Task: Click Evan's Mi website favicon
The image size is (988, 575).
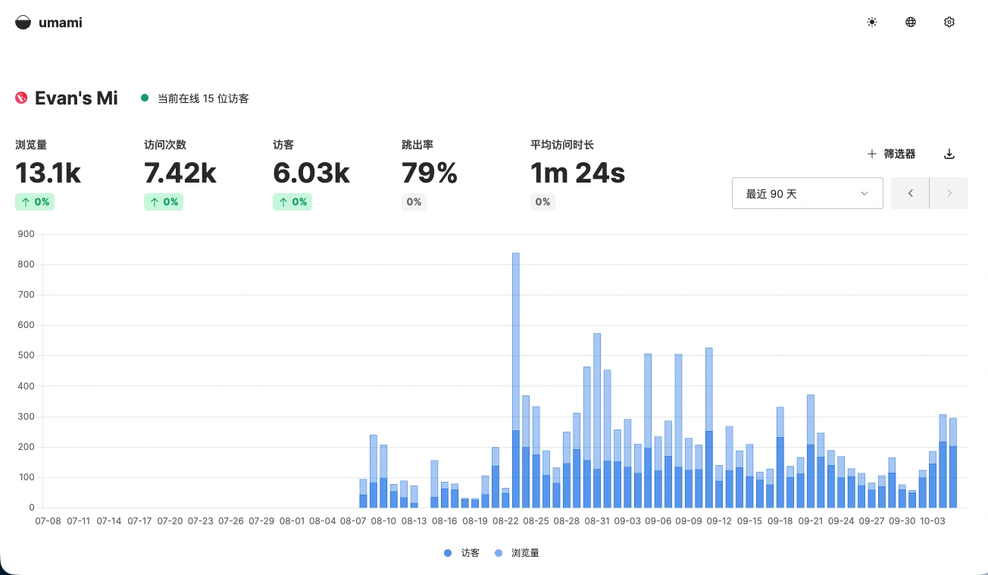Action: [x=21, y=98]
